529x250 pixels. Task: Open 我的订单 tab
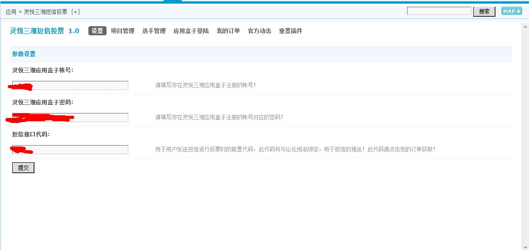click(x=228, y=31)
